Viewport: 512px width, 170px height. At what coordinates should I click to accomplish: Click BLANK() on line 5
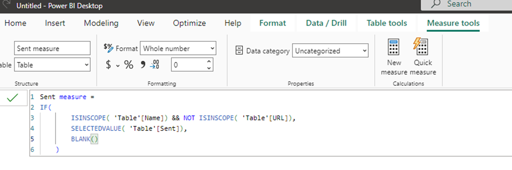(x=85, y=139)
